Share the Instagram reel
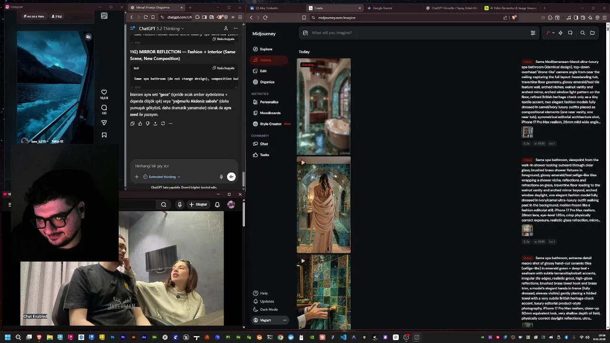This screenshot has height=343, width=610. click(104, 123)
